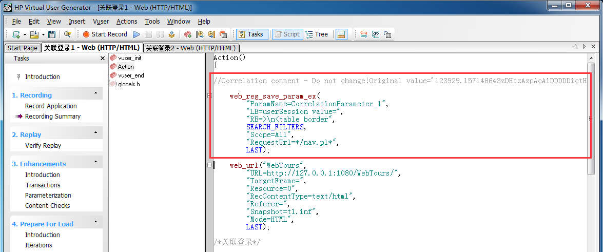Open the Record Application task
Screen dimensions: 603x252
pos(51,106)
